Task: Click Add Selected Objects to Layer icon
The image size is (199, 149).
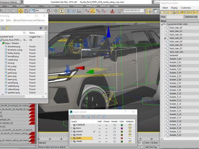Action: click(x=83, y=117)
